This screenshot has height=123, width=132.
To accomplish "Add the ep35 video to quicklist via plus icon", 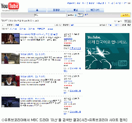I will [x=3, y=43].
